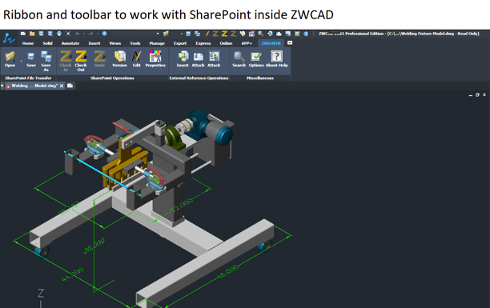Toggle the ribbon minimize button after ZWtoWIN
Screen dimensions: 490x308
(290, 42)
